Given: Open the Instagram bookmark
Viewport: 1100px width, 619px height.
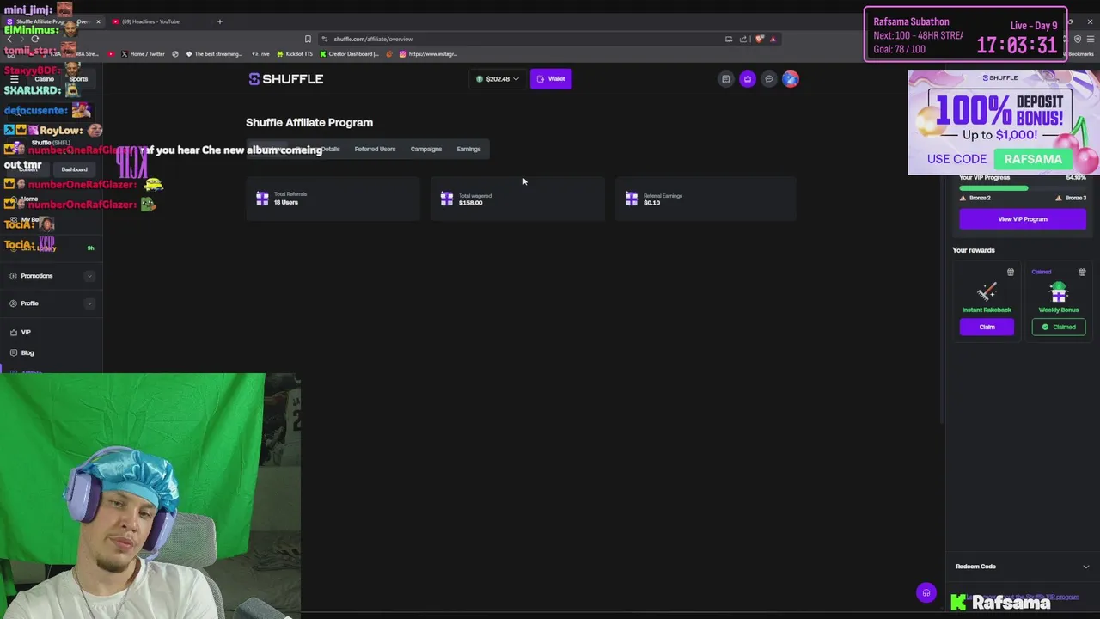Looking at the screenshot, I should tap(428, 54).
